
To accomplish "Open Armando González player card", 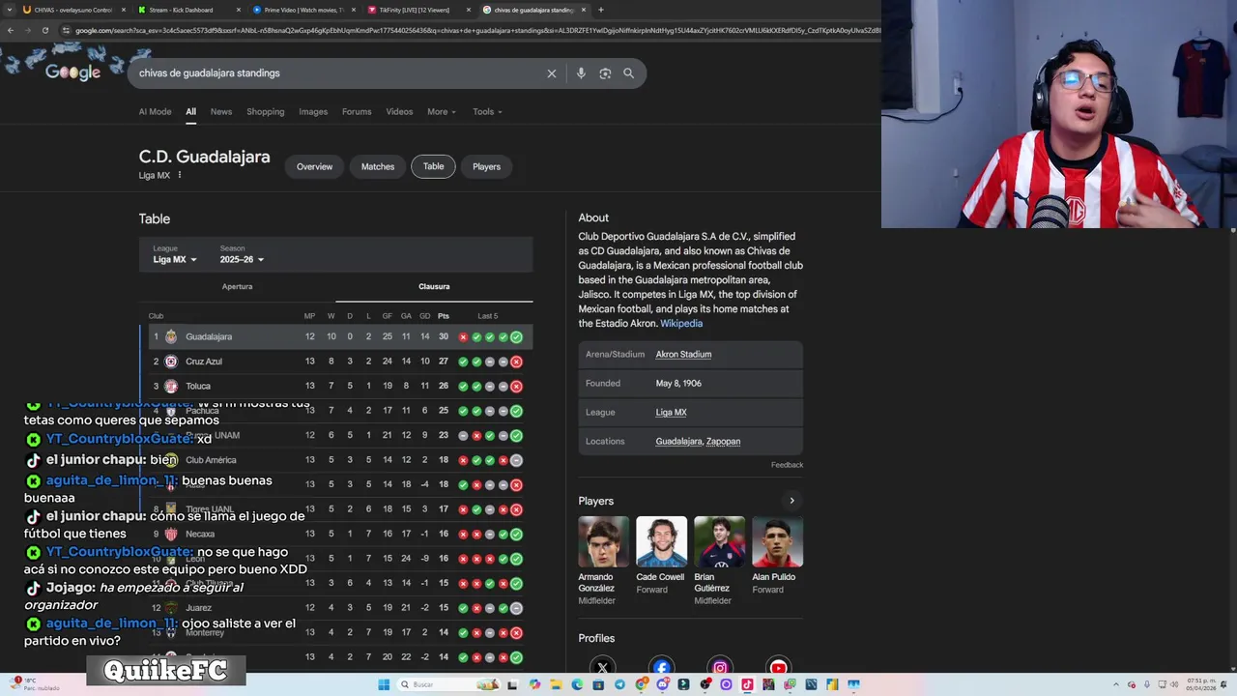I will 603,561.
